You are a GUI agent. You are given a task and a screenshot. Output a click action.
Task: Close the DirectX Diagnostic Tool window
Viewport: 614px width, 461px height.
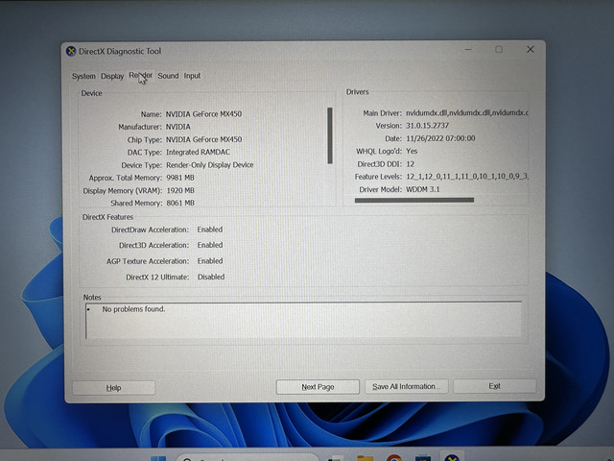[x=531, y=49]
